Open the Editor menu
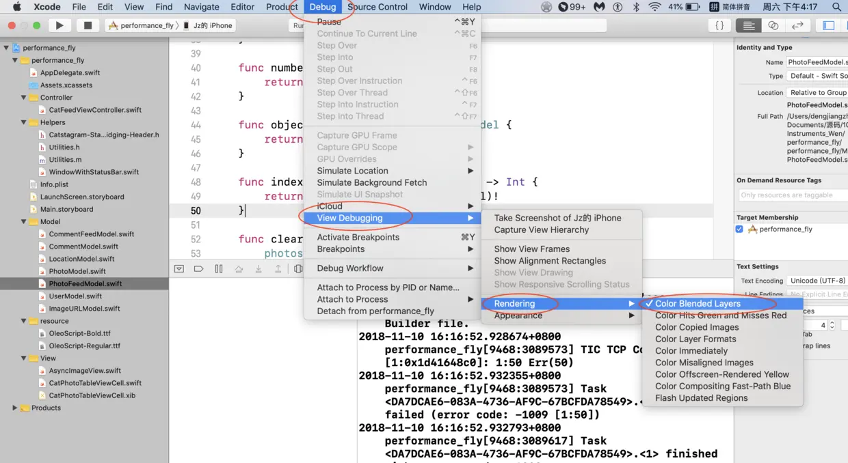Viewport: 848px width, 463px height. [x=242, y=7]
